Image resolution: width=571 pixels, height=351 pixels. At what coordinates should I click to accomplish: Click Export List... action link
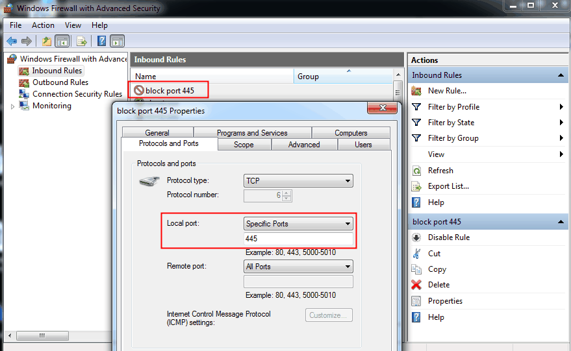pos(448,186)
